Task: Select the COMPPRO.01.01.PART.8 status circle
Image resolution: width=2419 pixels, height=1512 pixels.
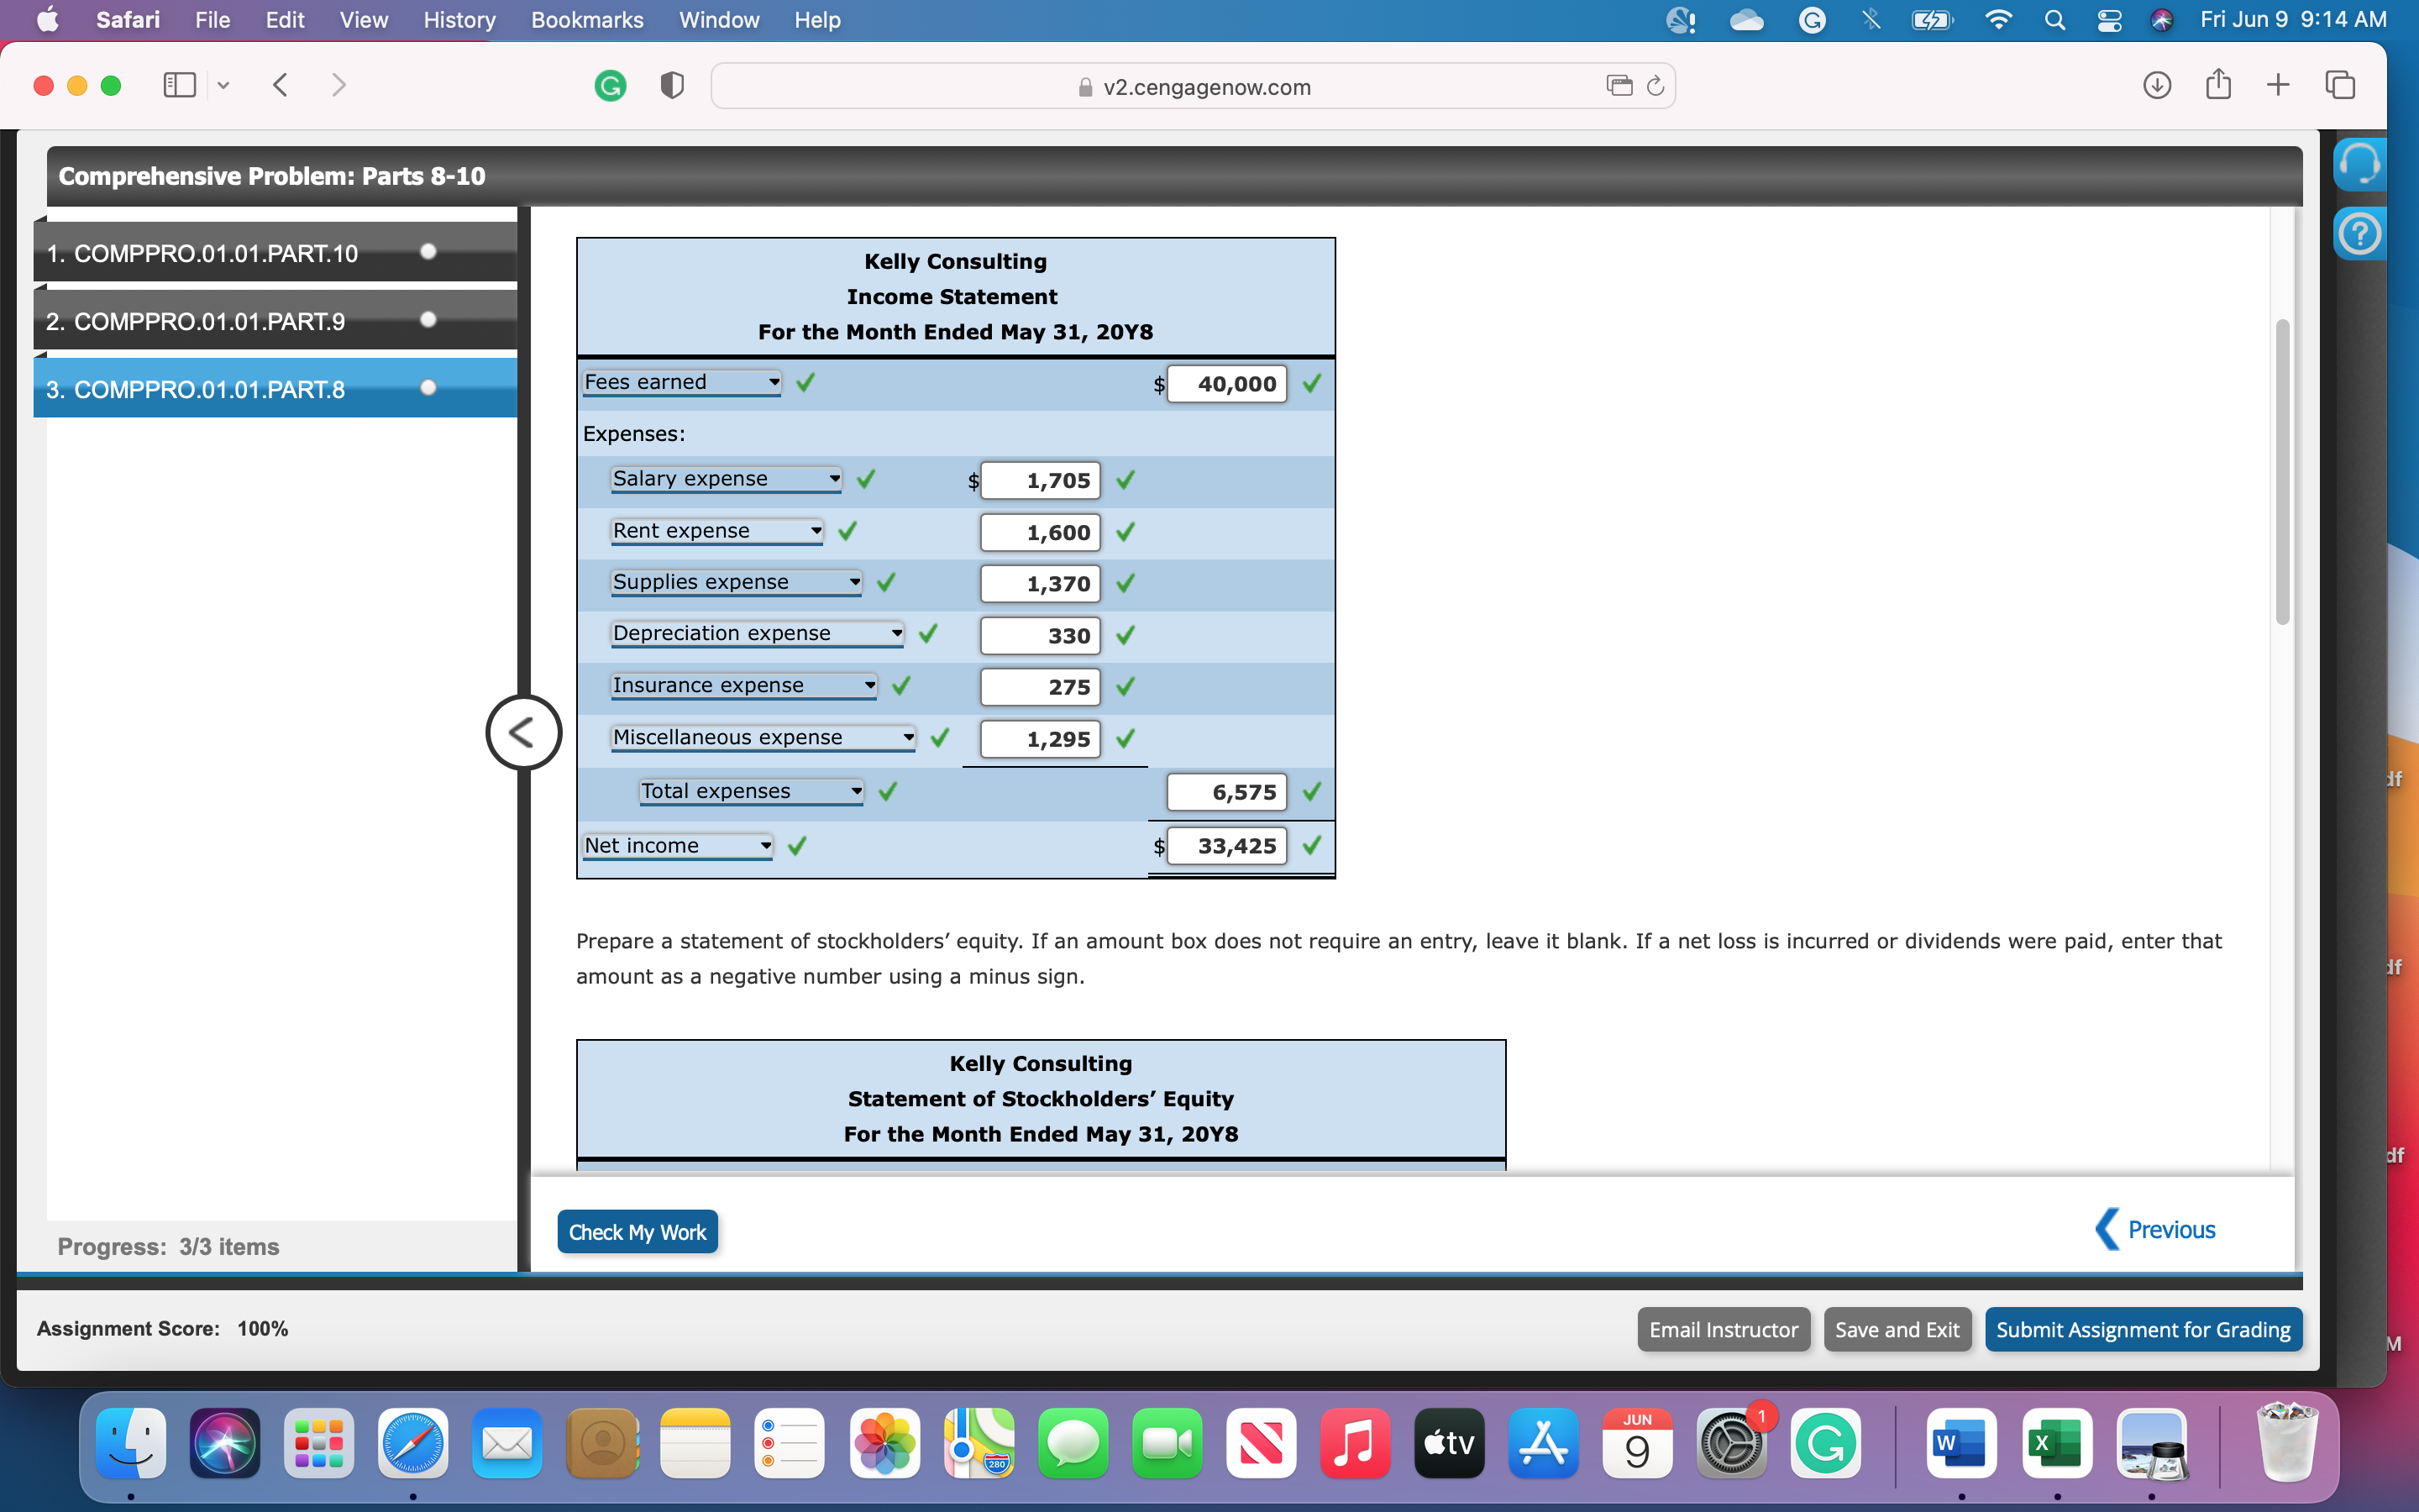Action: pyautogui.click(x=429, y=388)
